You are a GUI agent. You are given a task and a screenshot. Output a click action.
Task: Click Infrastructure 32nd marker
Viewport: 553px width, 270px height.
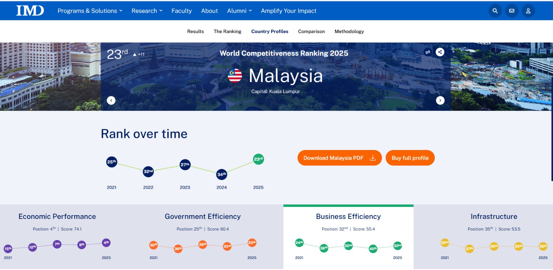(x=445, y=243)
